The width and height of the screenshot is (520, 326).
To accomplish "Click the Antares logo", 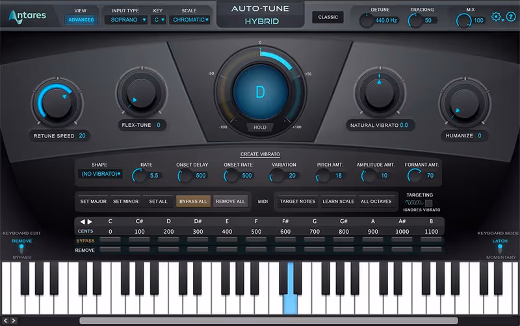I will (x=27, y=17).
